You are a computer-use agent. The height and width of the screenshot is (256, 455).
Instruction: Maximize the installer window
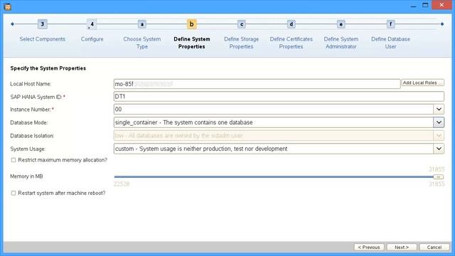coord(425,6)
